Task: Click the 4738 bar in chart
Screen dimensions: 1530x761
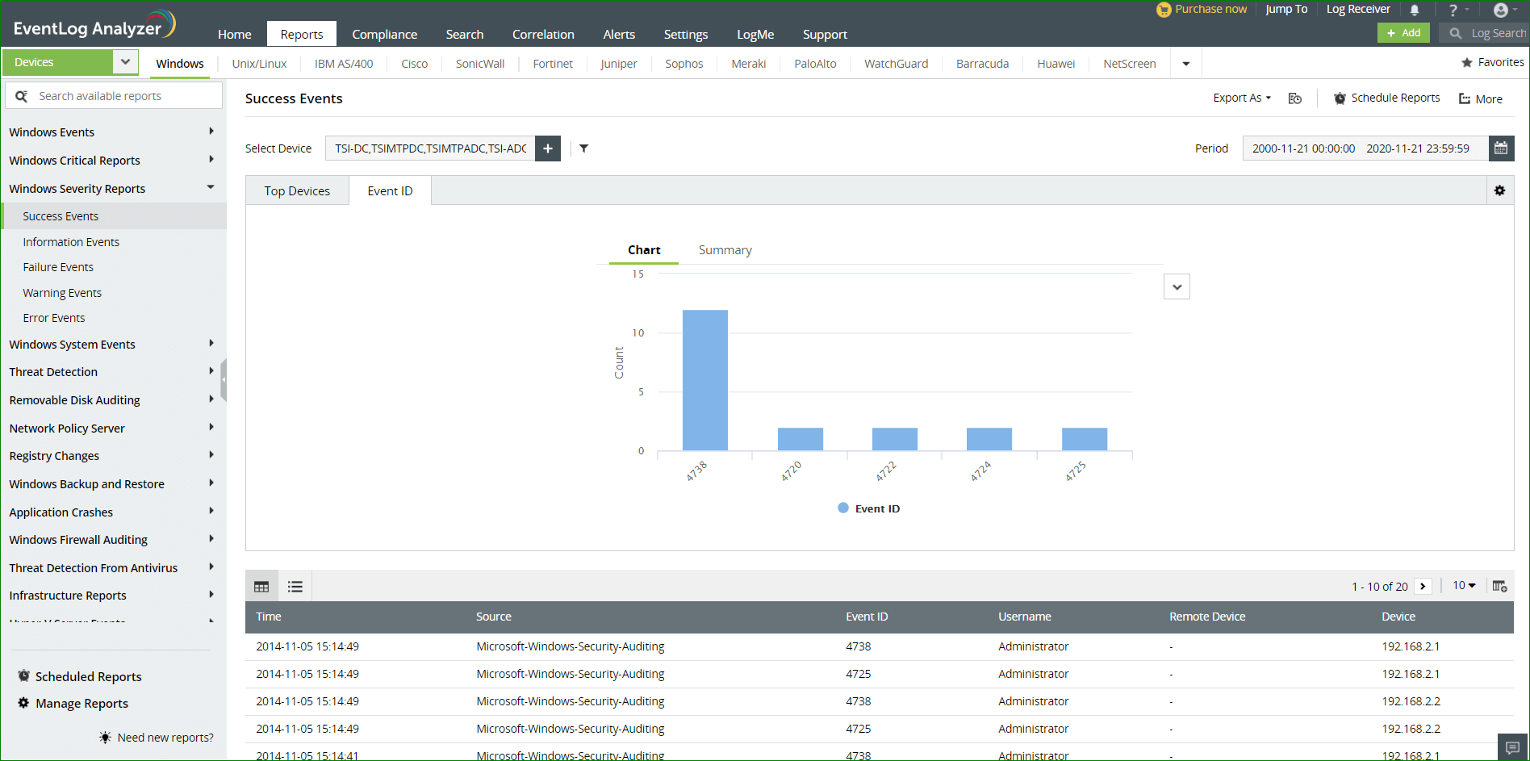Action: click(705, 380)
